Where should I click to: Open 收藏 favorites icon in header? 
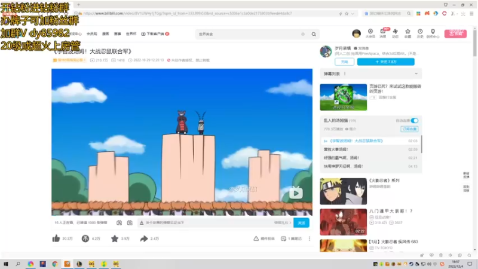click(x=407, y=33)
